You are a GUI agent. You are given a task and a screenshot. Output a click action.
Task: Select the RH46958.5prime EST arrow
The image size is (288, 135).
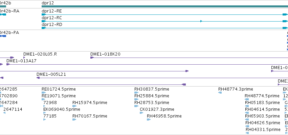tap(149, 120)
